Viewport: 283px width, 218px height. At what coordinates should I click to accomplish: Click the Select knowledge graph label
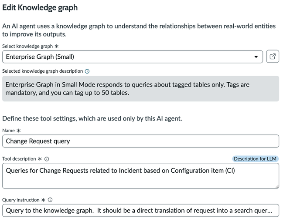click(27, 46)
